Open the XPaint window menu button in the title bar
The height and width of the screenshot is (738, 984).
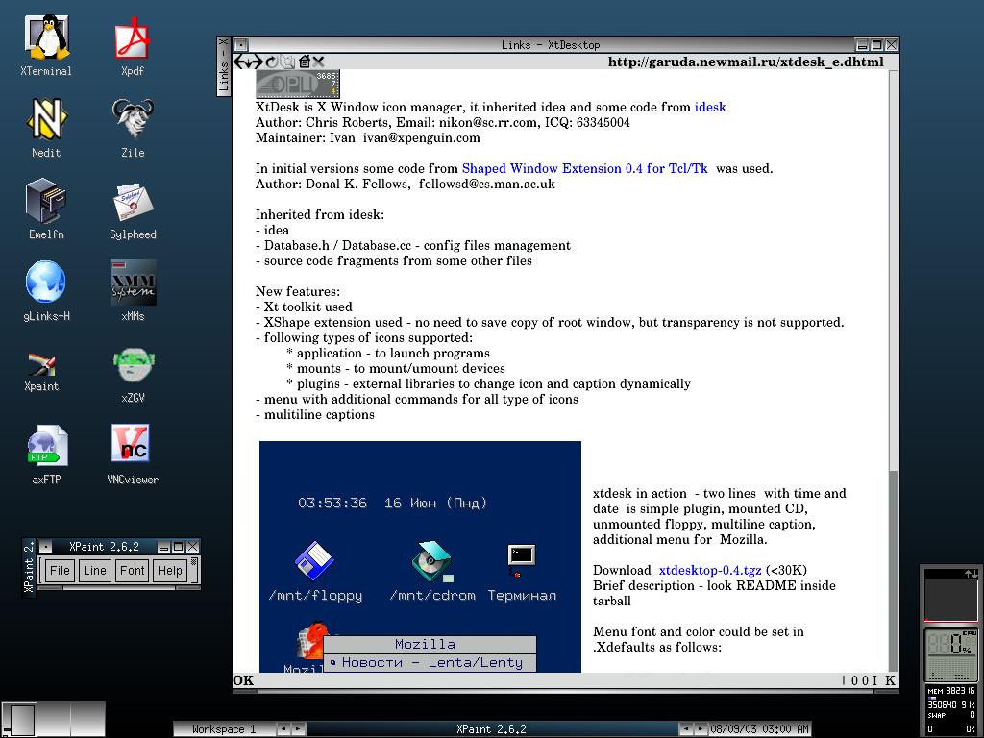point(46,547)
